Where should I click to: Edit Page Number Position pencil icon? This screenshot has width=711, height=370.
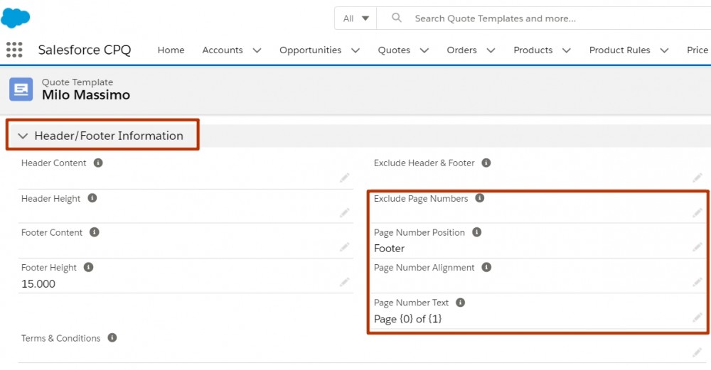pos(697,247)
